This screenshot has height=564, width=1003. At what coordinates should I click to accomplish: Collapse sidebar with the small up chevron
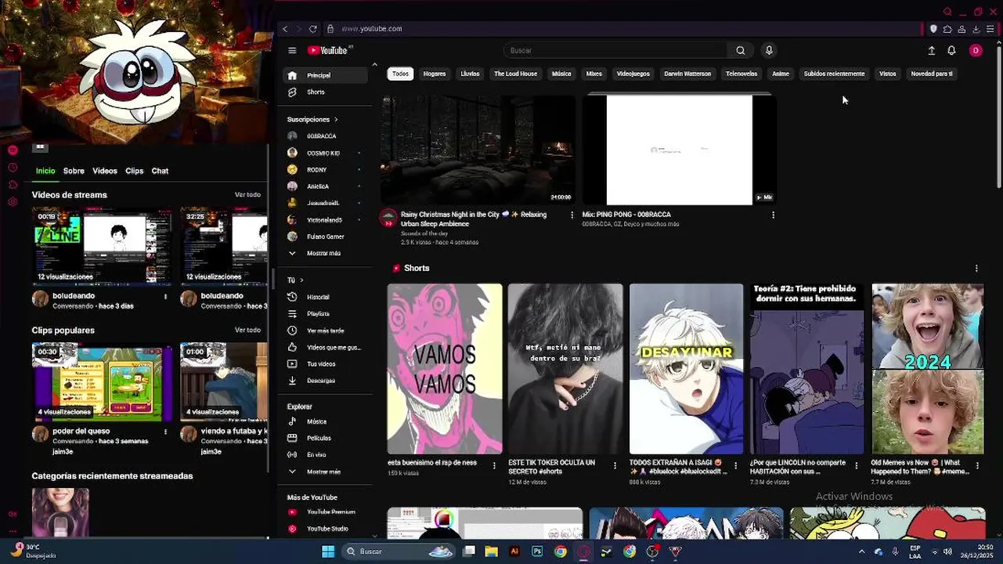374,64
